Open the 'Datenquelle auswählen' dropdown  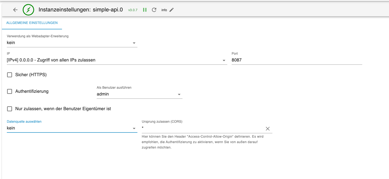[x=72, y=128]
